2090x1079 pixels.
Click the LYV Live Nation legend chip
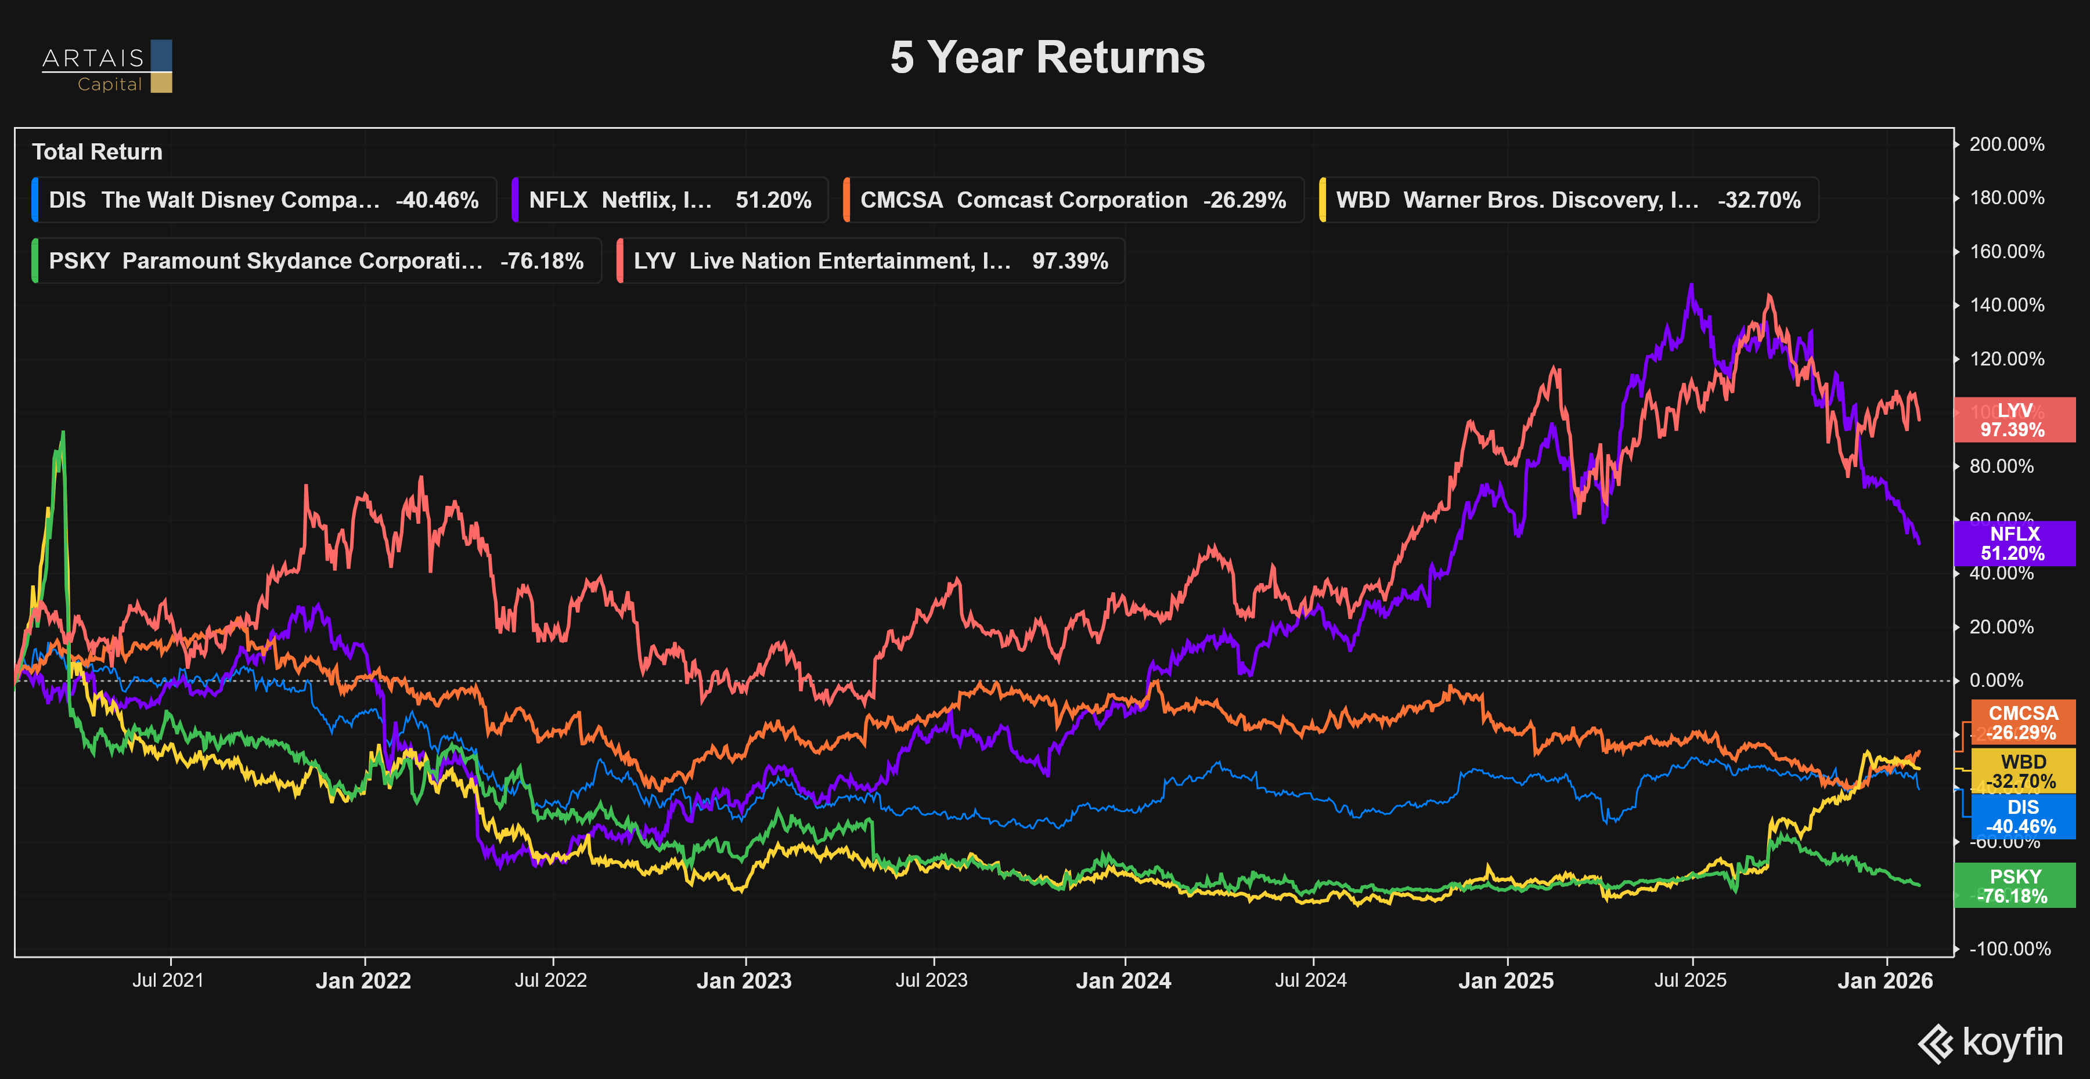871,261
